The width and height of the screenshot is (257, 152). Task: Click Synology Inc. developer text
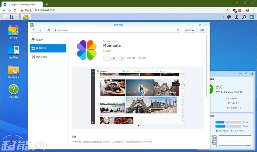(110, 41)
